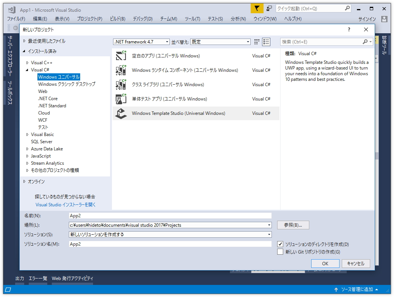394x297 pixels.
Task: Select the unit test app template icon
Action: tap(121, 99)
